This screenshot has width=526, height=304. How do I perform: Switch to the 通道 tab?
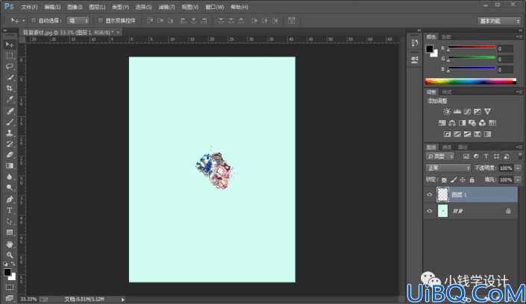pos(446,147)
